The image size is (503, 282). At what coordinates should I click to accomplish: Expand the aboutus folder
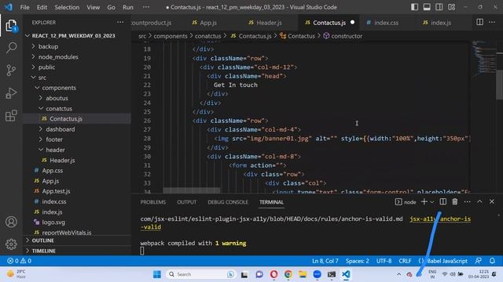[57, 98]
